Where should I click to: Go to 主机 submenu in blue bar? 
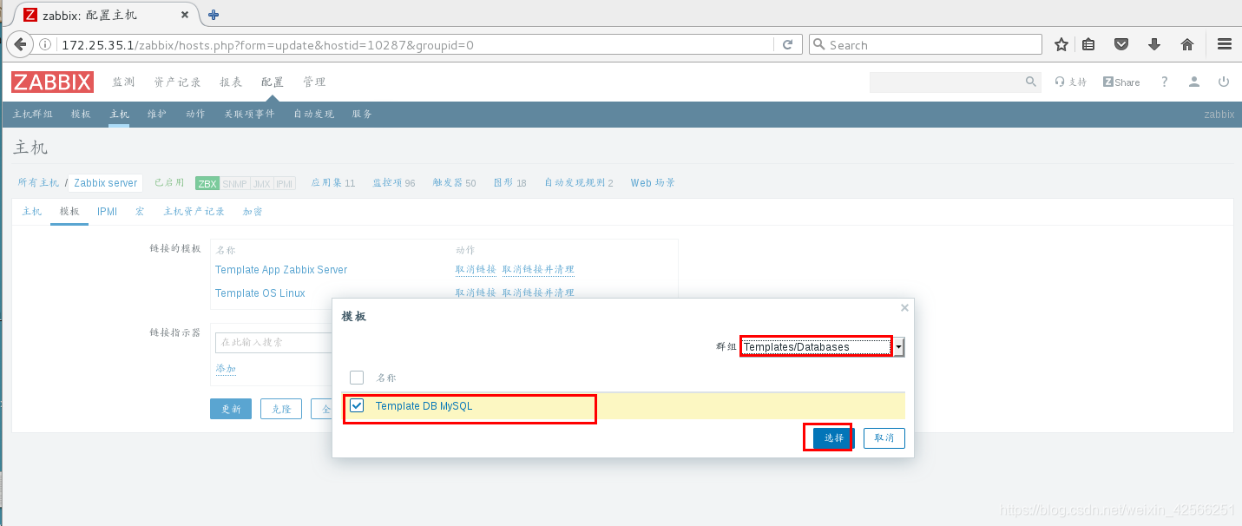click(119, 114)
